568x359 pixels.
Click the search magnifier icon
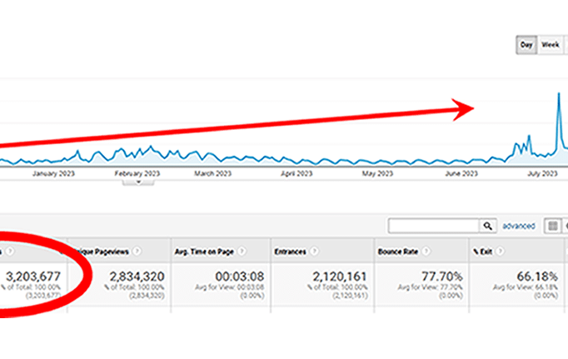click(x=487, y=226)
